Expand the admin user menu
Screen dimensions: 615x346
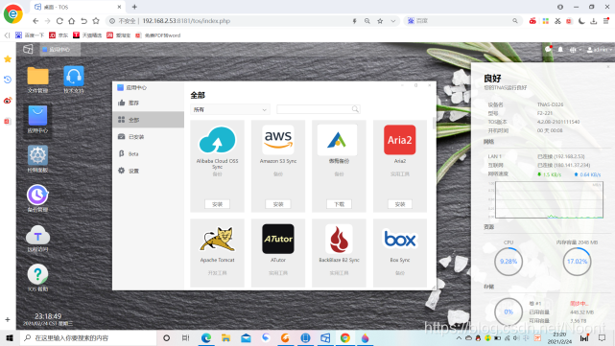coord(599,50)
